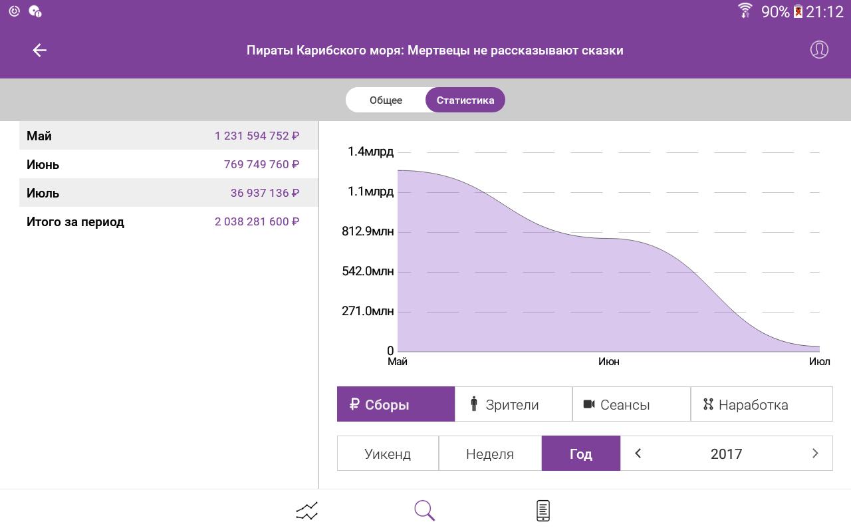
Task: Go to next year with right chevron
Action: click(815, 454)
